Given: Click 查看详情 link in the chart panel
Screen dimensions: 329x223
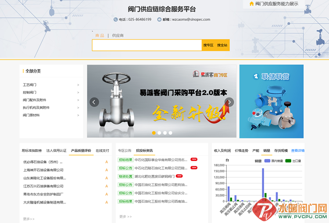Looking at the screenshot, I should tap(298, 151).
